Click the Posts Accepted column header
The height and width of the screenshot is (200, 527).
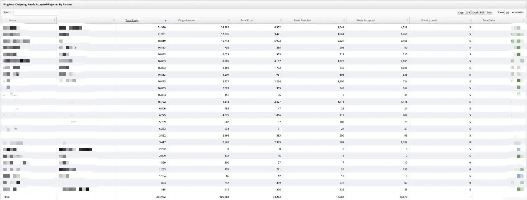click(x=366, y=20)
